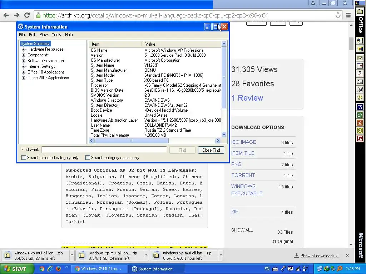Open the Help menu in System Information
This screenshot has width=366, height=274.
[x=69, y=35]
